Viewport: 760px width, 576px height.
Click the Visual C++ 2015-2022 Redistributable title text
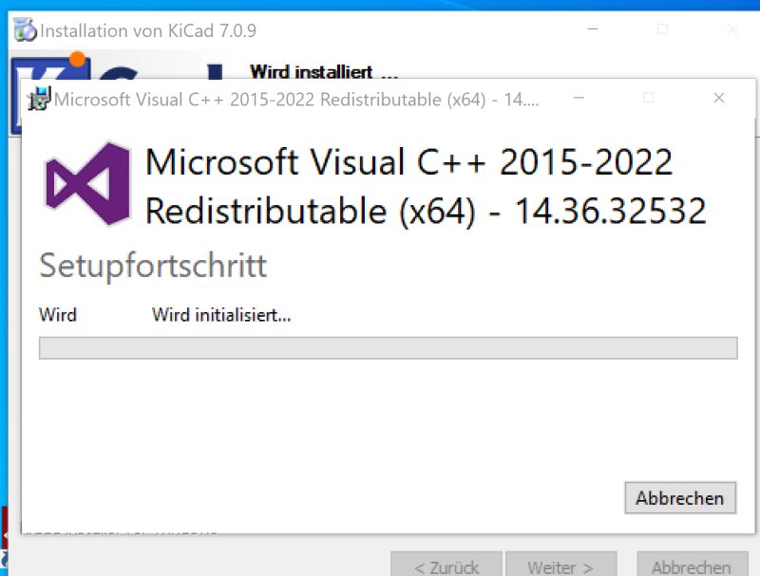click(x=426, y=186)
